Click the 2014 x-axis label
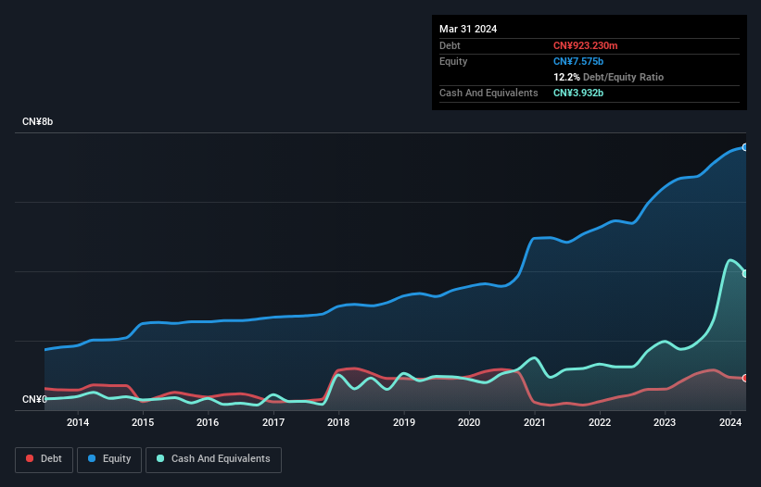This screenshot has height=487, width=761. 78,422
